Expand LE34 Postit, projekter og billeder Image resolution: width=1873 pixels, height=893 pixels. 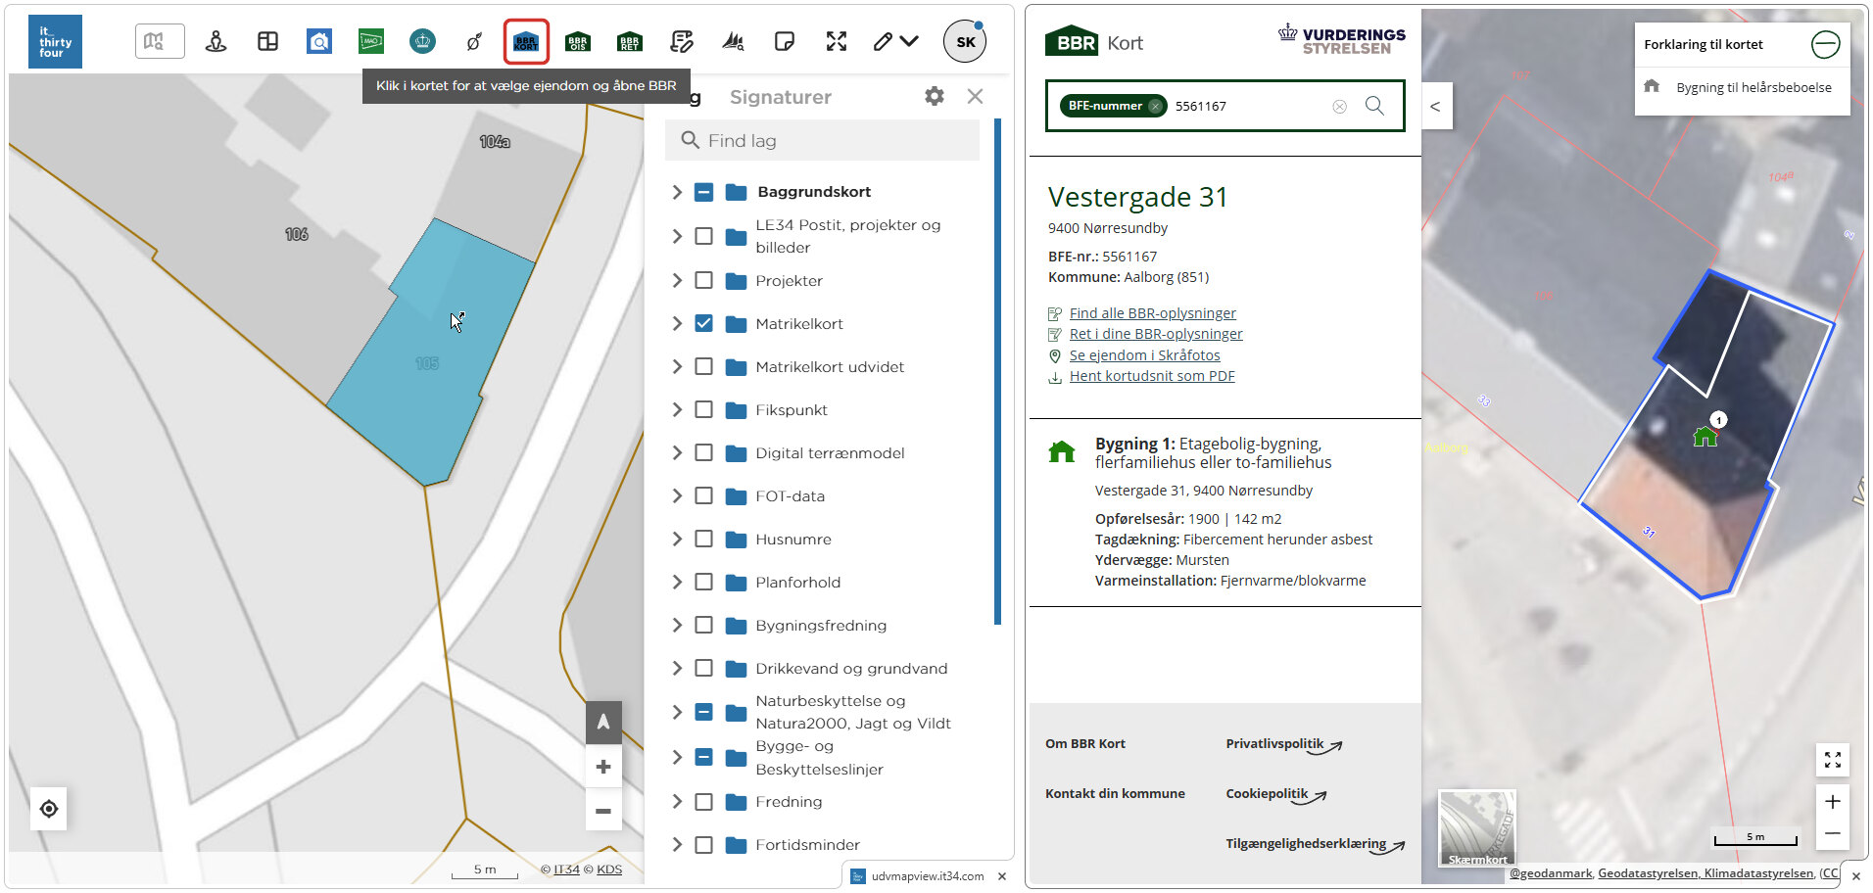(x=676, y=236)
